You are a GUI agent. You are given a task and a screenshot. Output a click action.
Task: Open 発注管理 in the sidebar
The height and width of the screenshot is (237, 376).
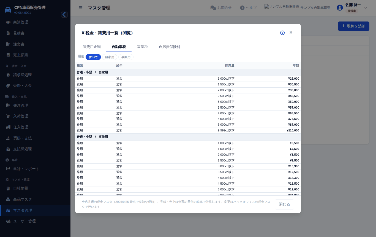(35, 105)
